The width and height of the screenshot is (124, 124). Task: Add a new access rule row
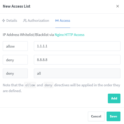coord(114,98)
